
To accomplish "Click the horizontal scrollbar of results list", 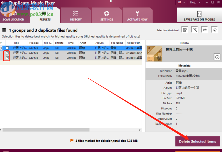I will [46, 130].
